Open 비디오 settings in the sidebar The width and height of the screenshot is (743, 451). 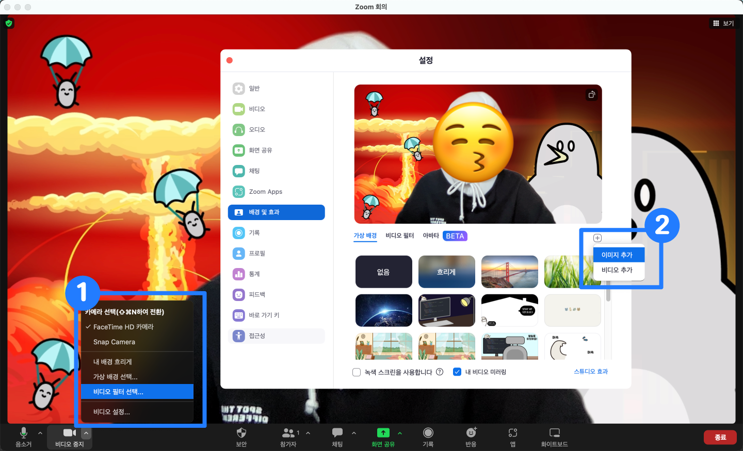(276, 109)
